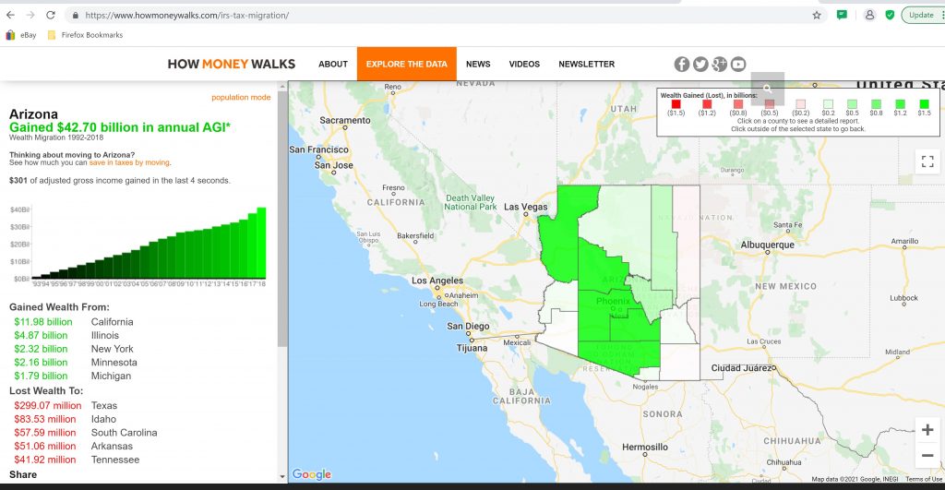The width and height of the screenshot is (945, 490).
Task: Open the map Terms of Use link
Action: (923, 479)
